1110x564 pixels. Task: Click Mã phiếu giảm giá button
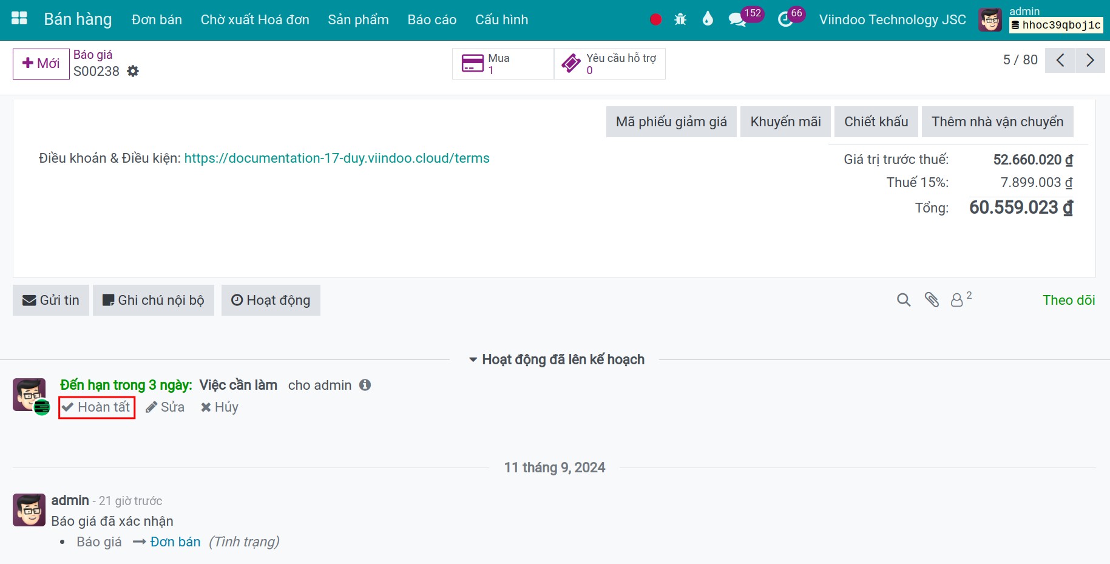tap(671, 121)
